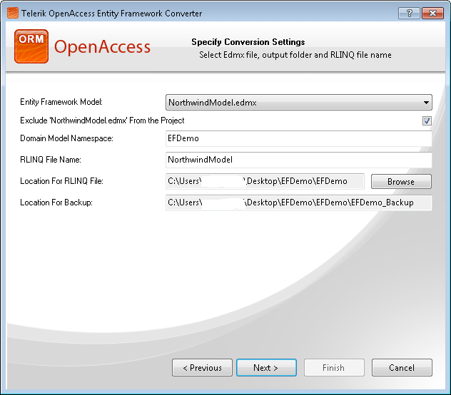Screen dimensions: 451x395
Task: Click the Domain Model Namespace field
Action: pyautogui.click(x=299, y=138)
